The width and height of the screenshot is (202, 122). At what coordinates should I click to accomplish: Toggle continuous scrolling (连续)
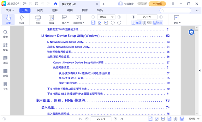pyautogui.click(x=158, y=23)
